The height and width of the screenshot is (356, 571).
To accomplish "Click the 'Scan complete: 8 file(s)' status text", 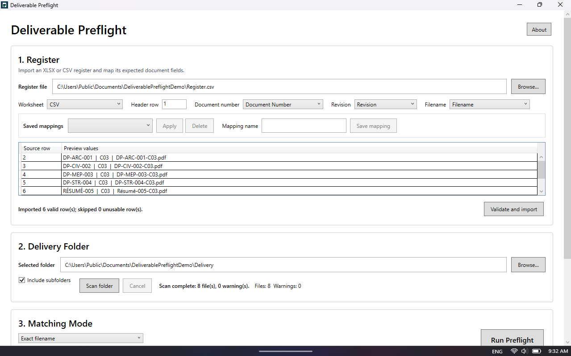I will coord(204,286).
